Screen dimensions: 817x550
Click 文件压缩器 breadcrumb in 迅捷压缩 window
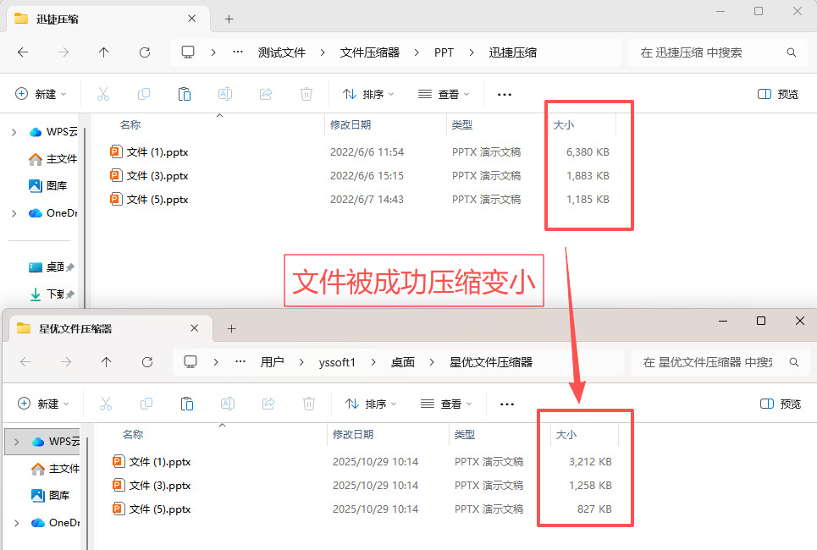pos(370,52)
